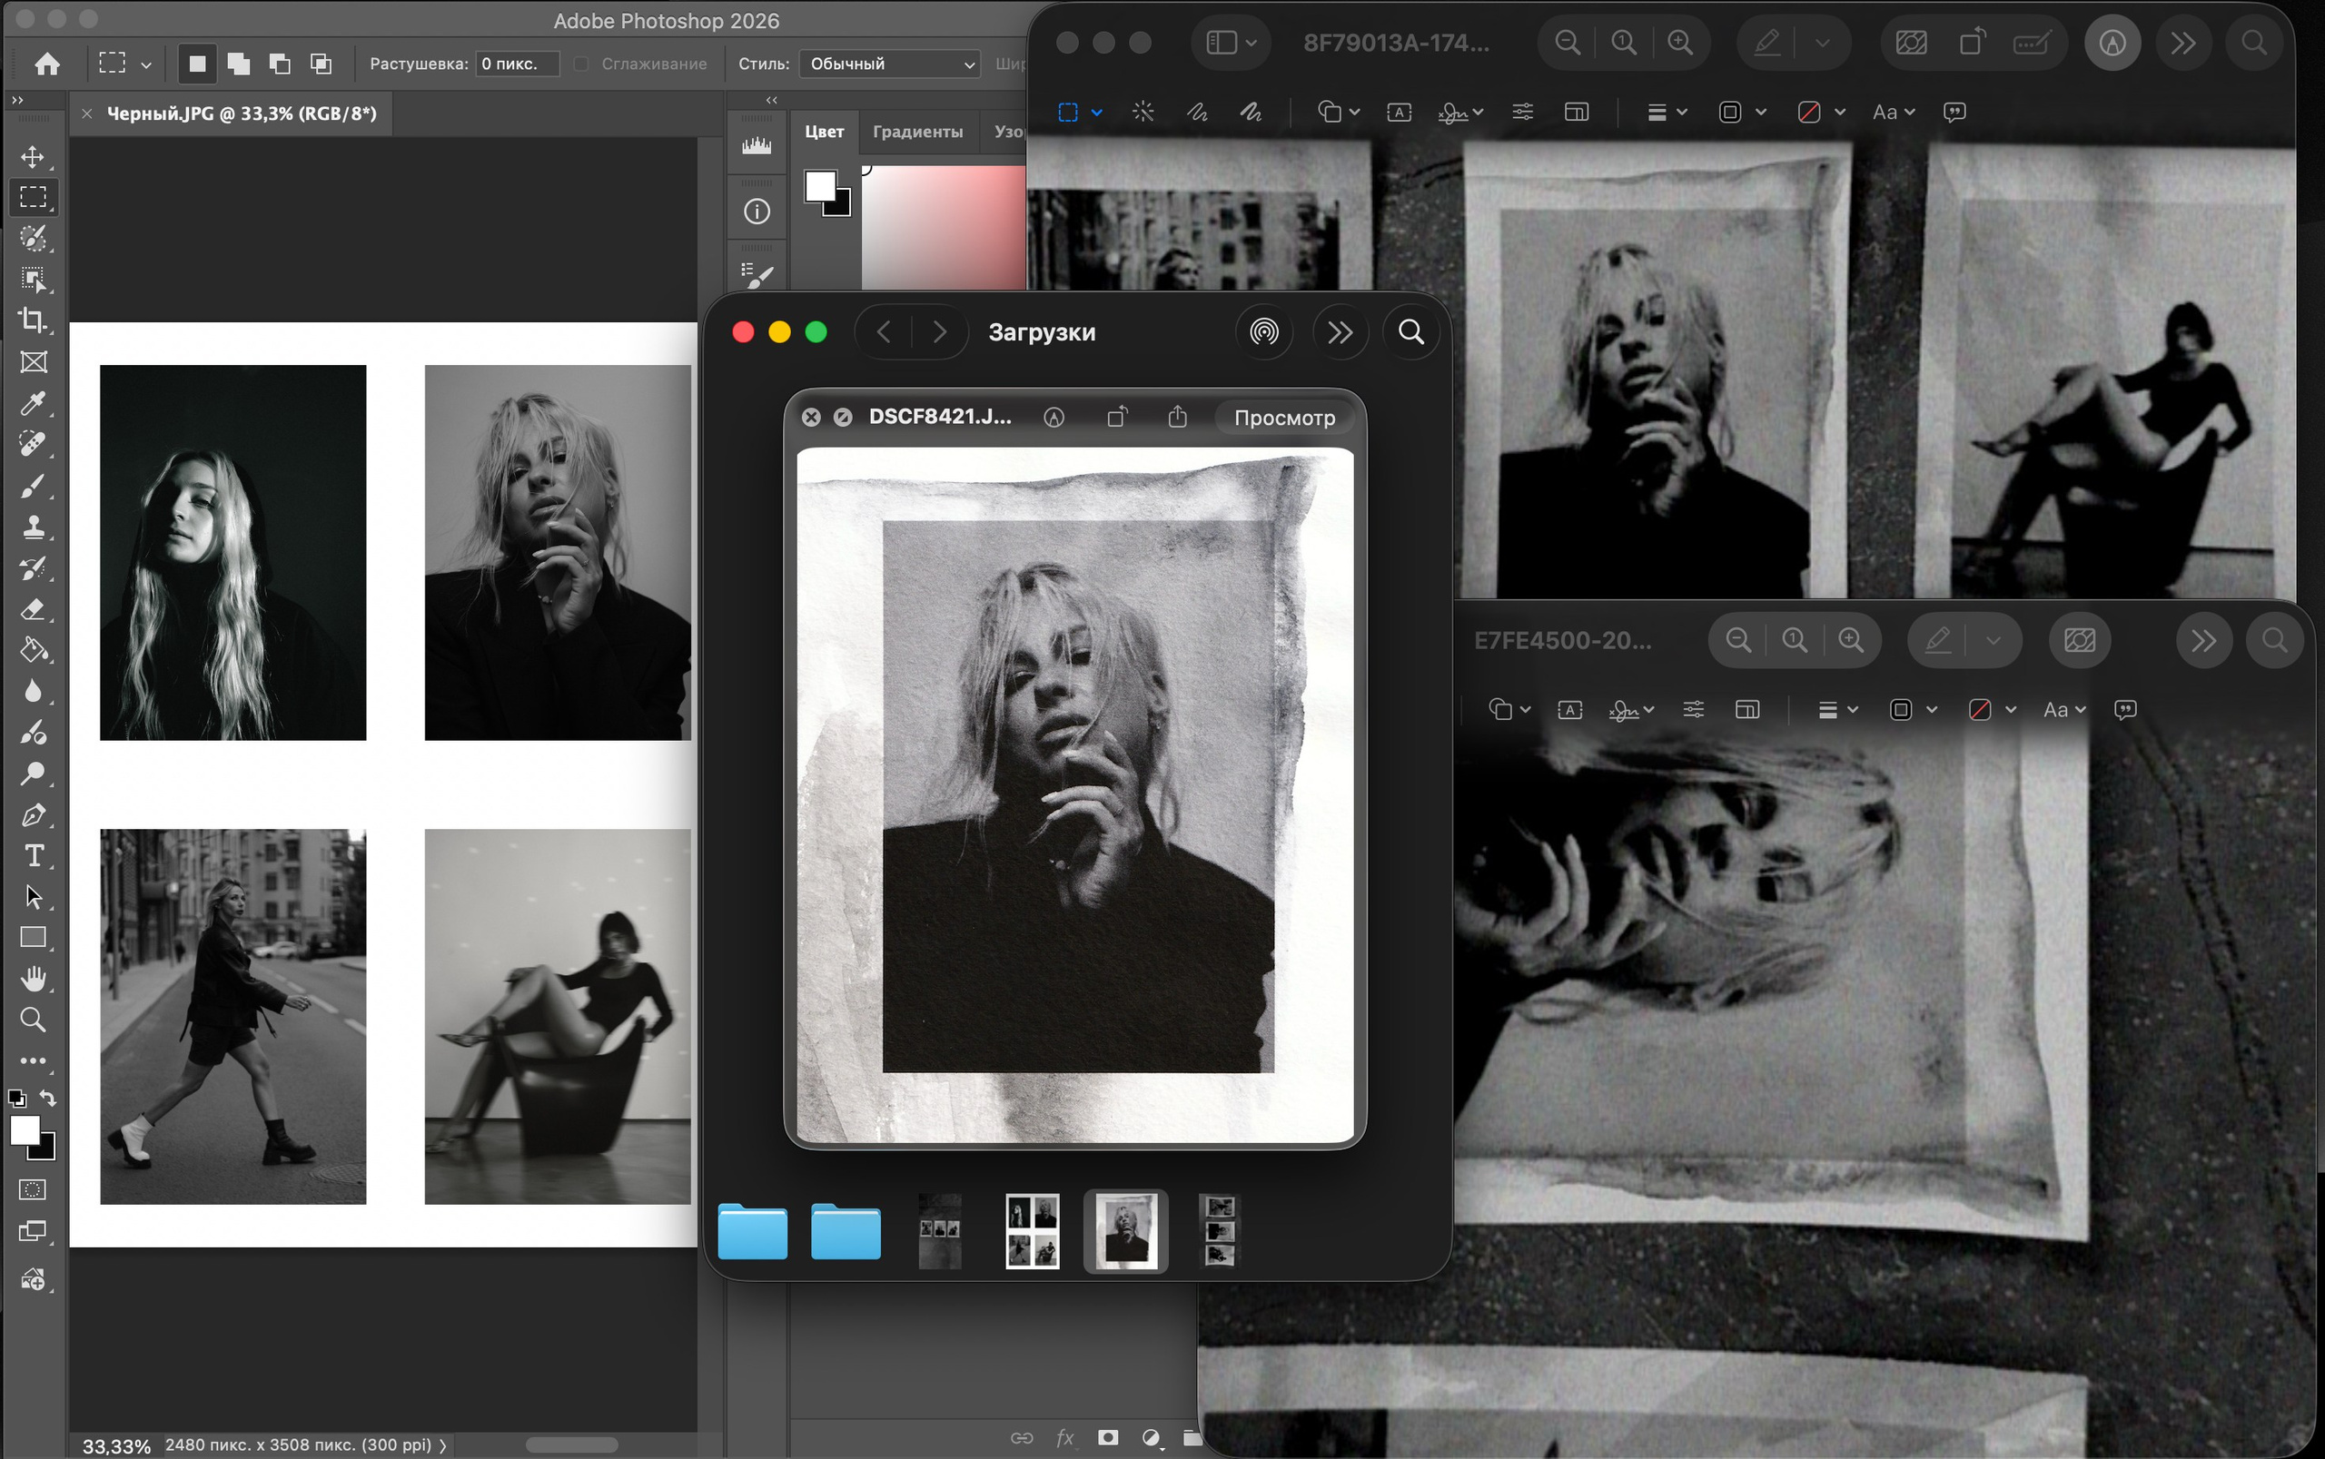Select the Hand tool
Viewport: 2325px width, 1459px height.
[33, 980]
